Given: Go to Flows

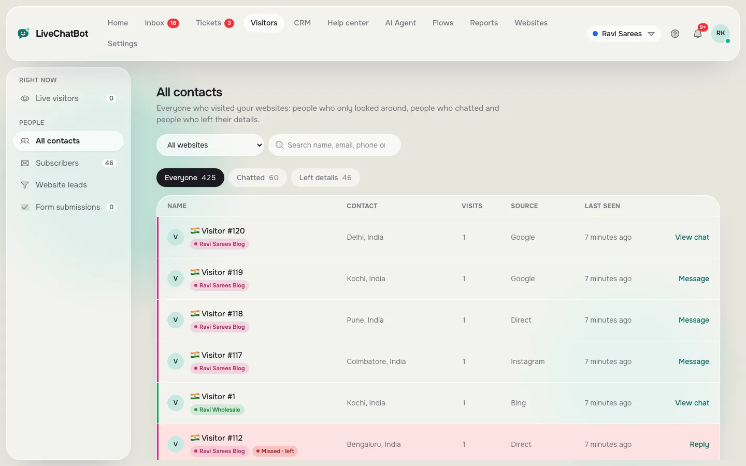Looking at the screenshot, I should [443, 23].
